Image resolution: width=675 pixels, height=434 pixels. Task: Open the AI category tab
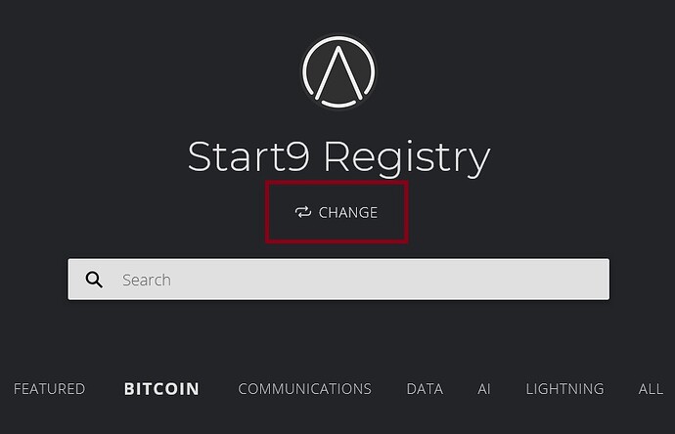[x=484, y=389]
